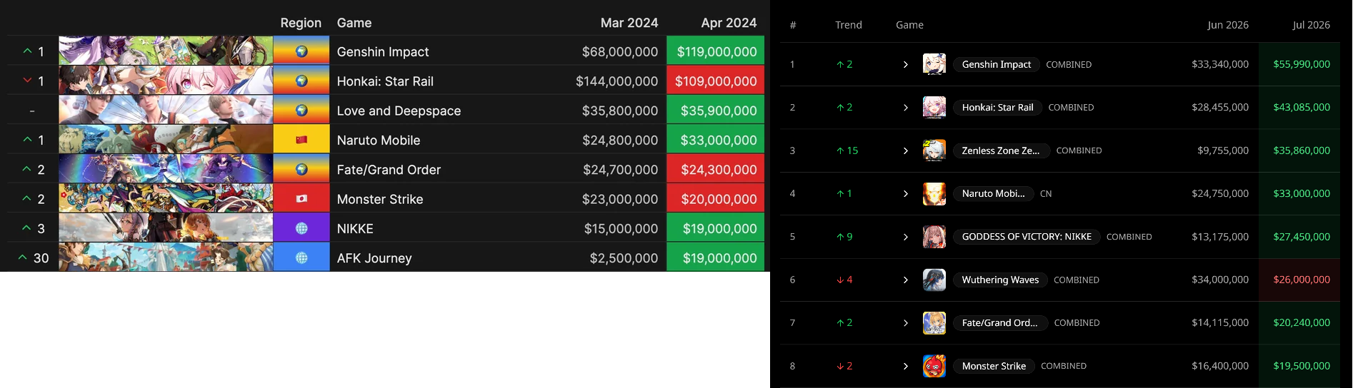Click the $144,000,000 Mar 2024 value
This screenshot has width=1353, height=388.
(617, 81)
